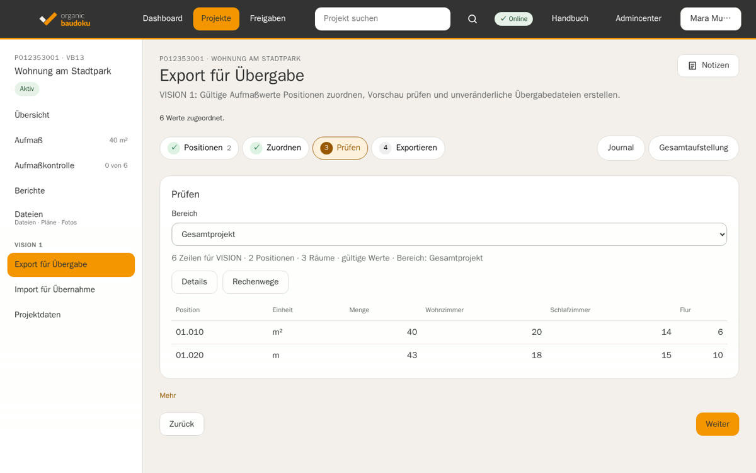This screenshot has width=756, height=473.
Task: Click the Aktiv status badge
Action: click(27, 89)
